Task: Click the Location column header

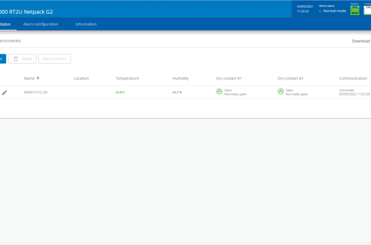Action: coord(81,78)
